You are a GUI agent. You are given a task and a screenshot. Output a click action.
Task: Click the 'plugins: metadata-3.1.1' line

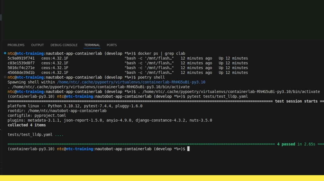click(x=110, y=120)
